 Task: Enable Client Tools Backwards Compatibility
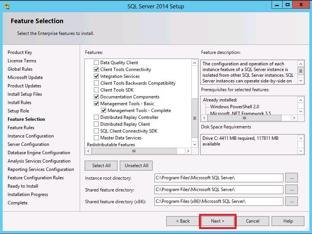pyautogui.click(x=96, y=83)
